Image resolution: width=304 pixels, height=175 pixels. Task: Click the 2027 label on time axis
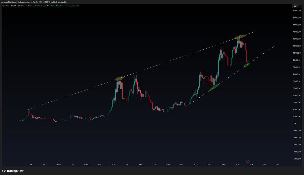tap(278, 165)
